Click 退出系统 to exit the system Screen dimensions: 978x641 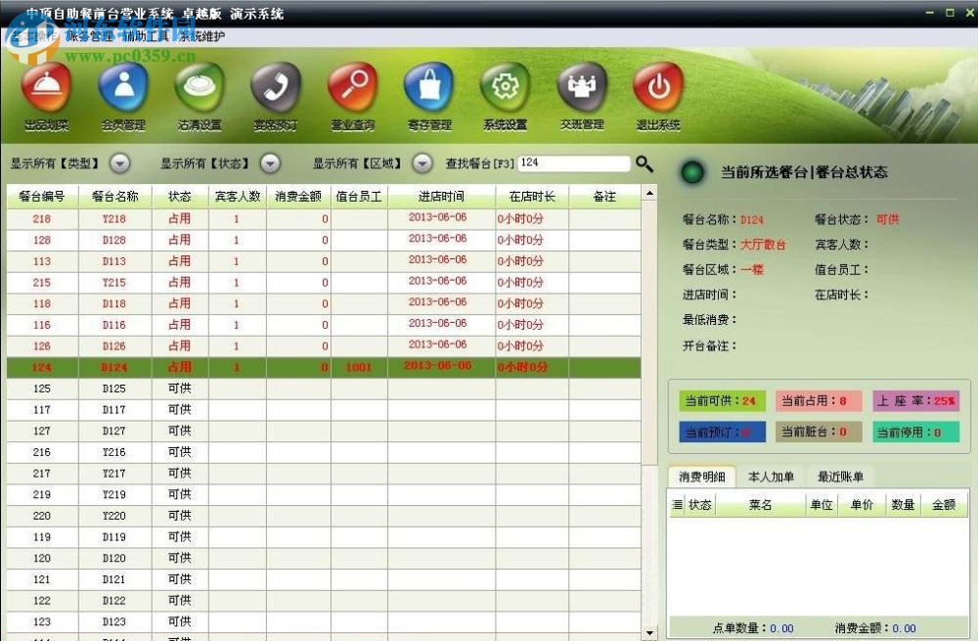[x=657, y=95]
